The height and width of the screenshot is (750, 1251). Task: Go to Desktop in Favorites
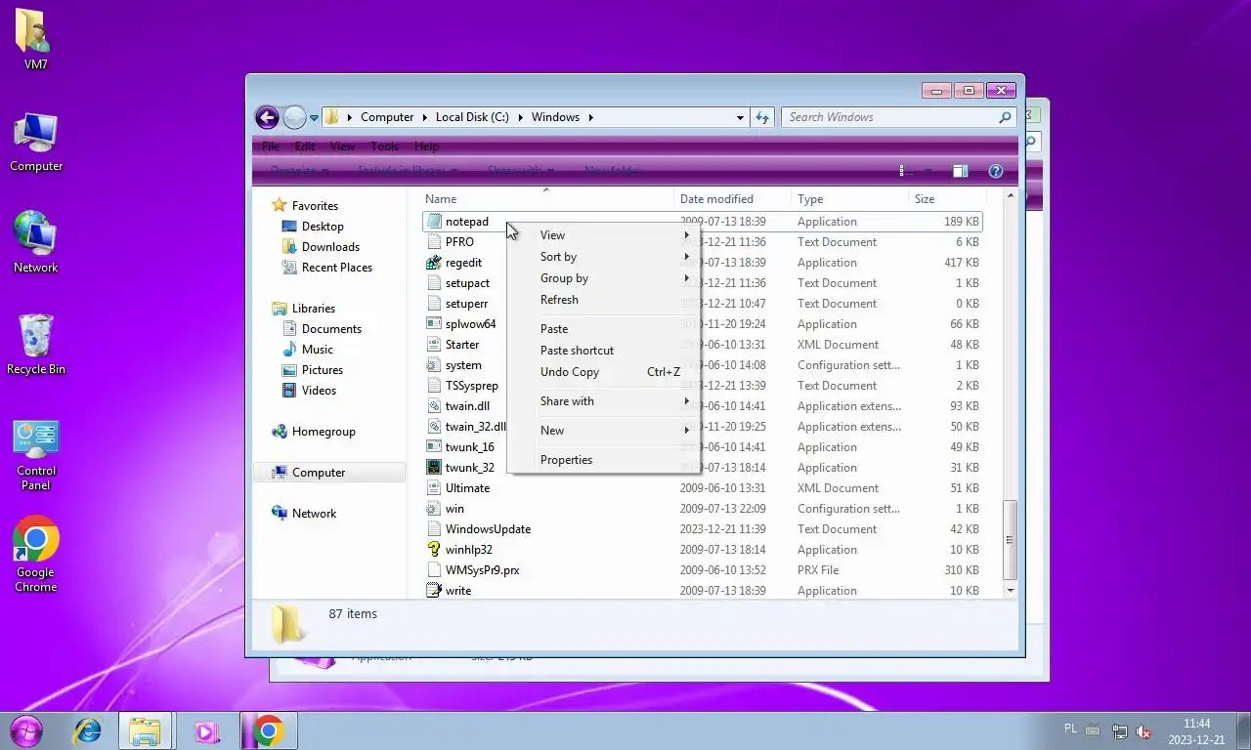pyautogui.click(x=313, y=227)
